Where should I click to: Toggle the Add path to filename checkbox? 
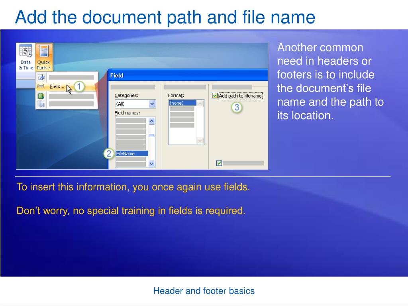(x=215, y=96)
